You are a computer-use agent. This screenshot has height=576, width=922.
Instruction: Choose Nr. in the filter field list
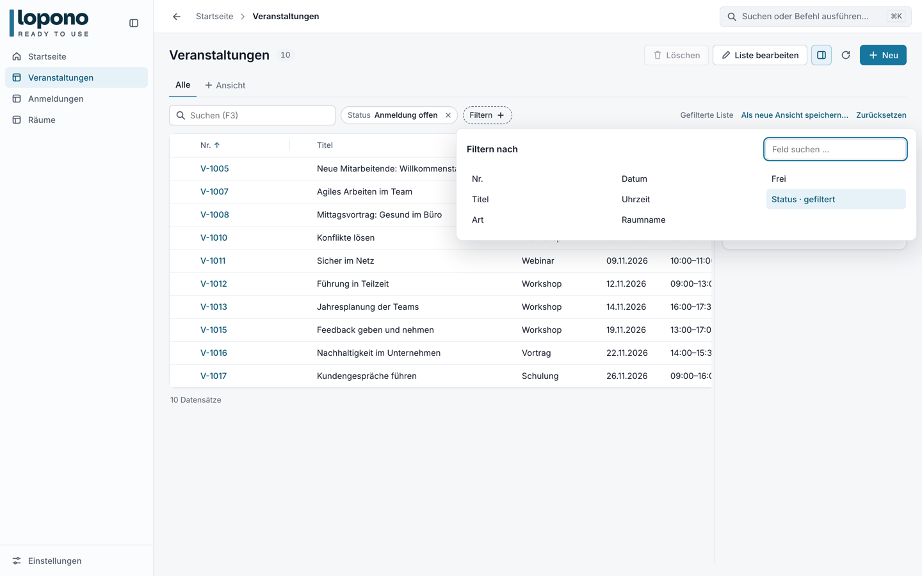[x=537, y=179]
